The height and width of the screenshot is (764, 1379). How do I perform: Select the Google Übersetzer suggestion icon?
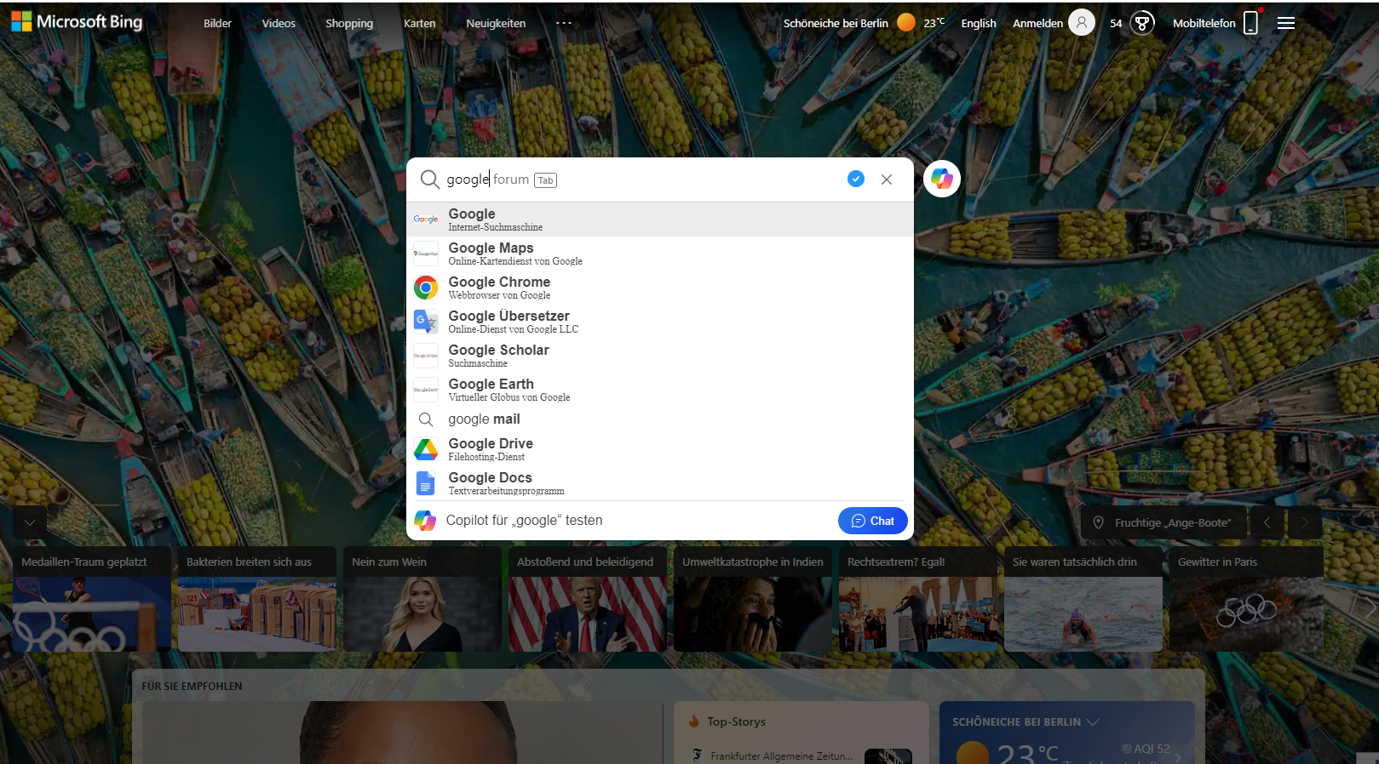pos(426,322)
